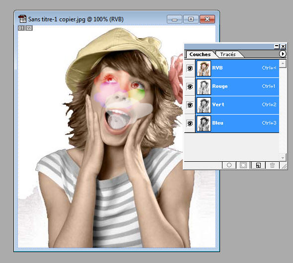Switch to the Tracés tab
Screen dimensions: 293x263
point(228,54)
